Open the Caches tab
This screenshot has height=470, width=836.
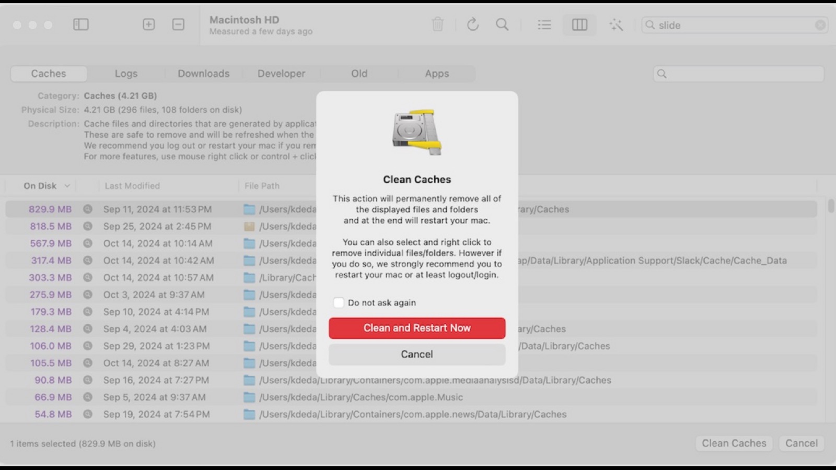pyautogui.click(x=49, y=74)
